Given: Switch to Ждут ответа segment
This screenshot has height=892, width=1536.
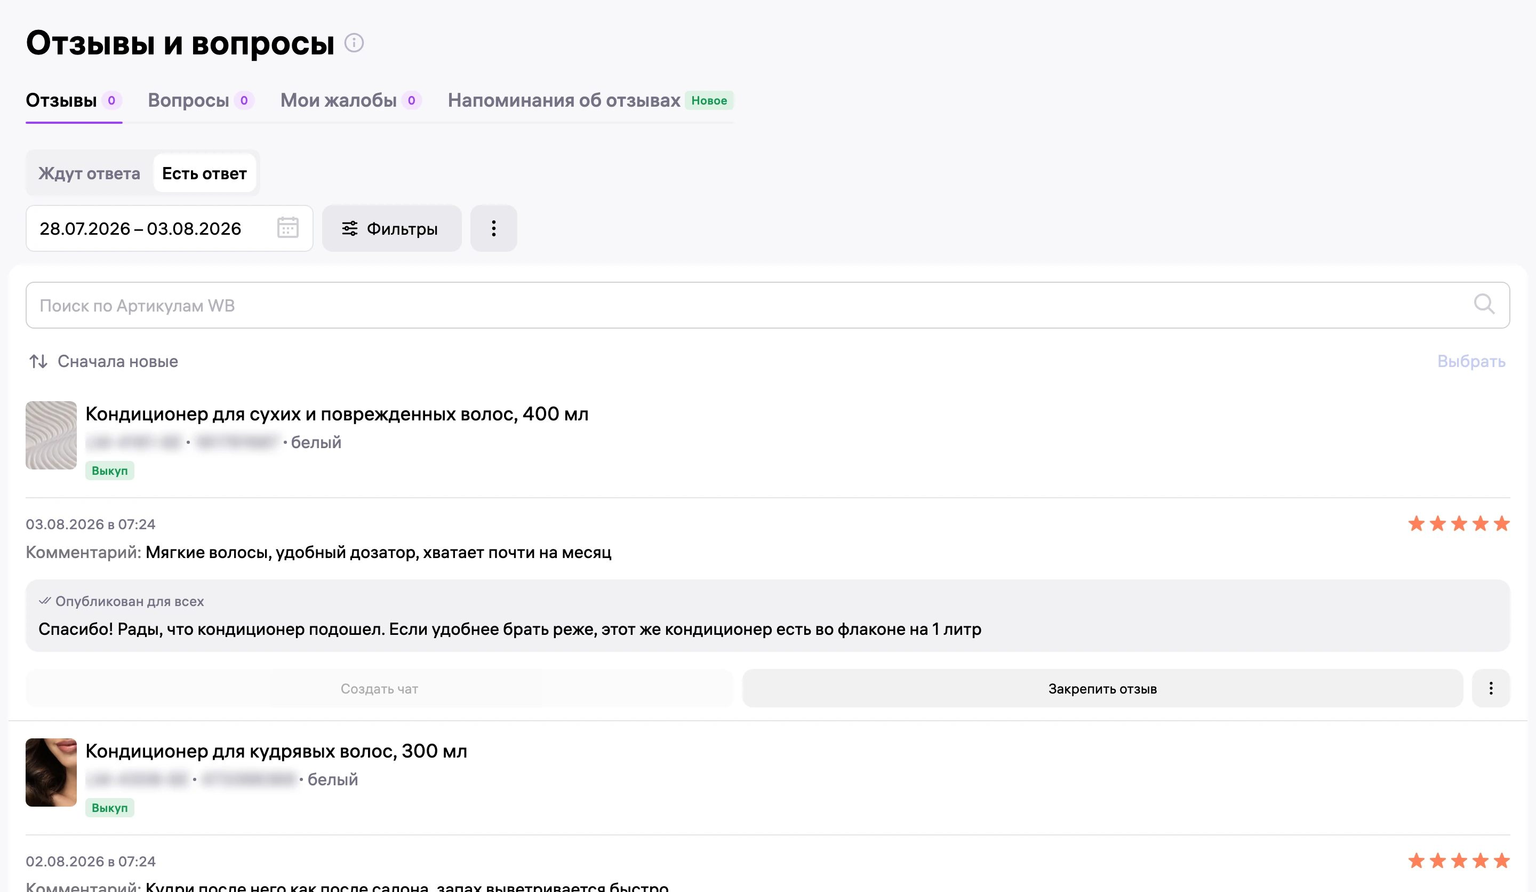Looking at the screenshot, I should point(89,173).
